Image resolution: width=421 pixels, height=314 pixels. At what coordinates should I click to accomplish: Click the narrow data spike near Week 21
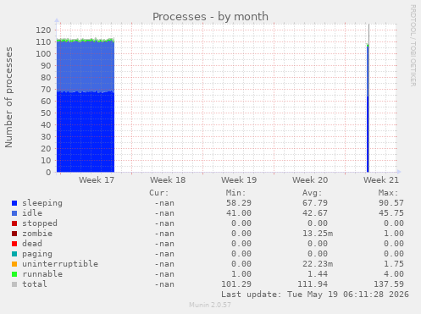(x=368, y=108)
